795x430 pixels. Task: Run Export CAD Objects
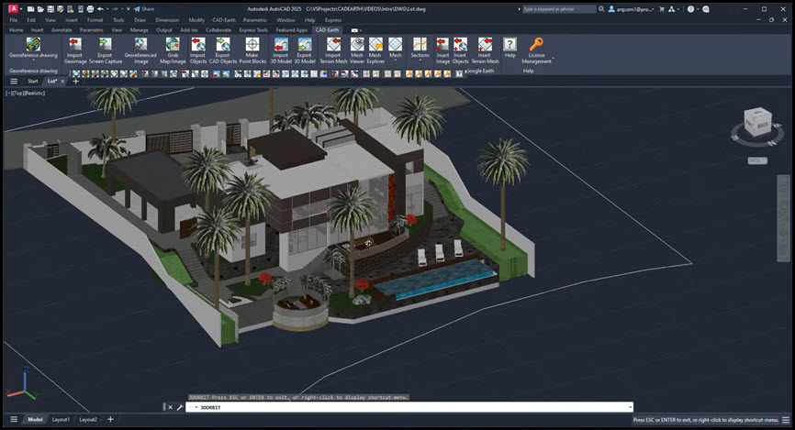tap(222, 50)
